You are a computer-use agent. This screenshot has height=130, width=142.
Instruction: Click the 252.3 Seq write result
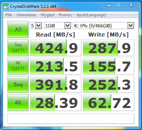click(x=108, y=84)
